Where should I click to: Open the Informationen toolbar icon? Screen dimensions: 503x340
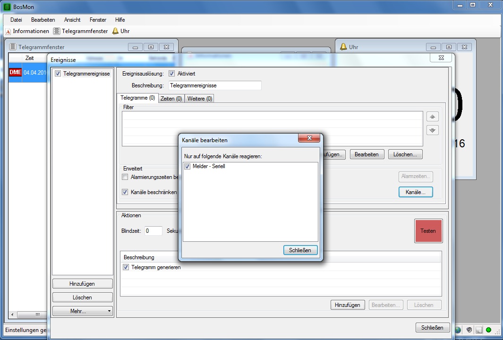pos(8,31)
